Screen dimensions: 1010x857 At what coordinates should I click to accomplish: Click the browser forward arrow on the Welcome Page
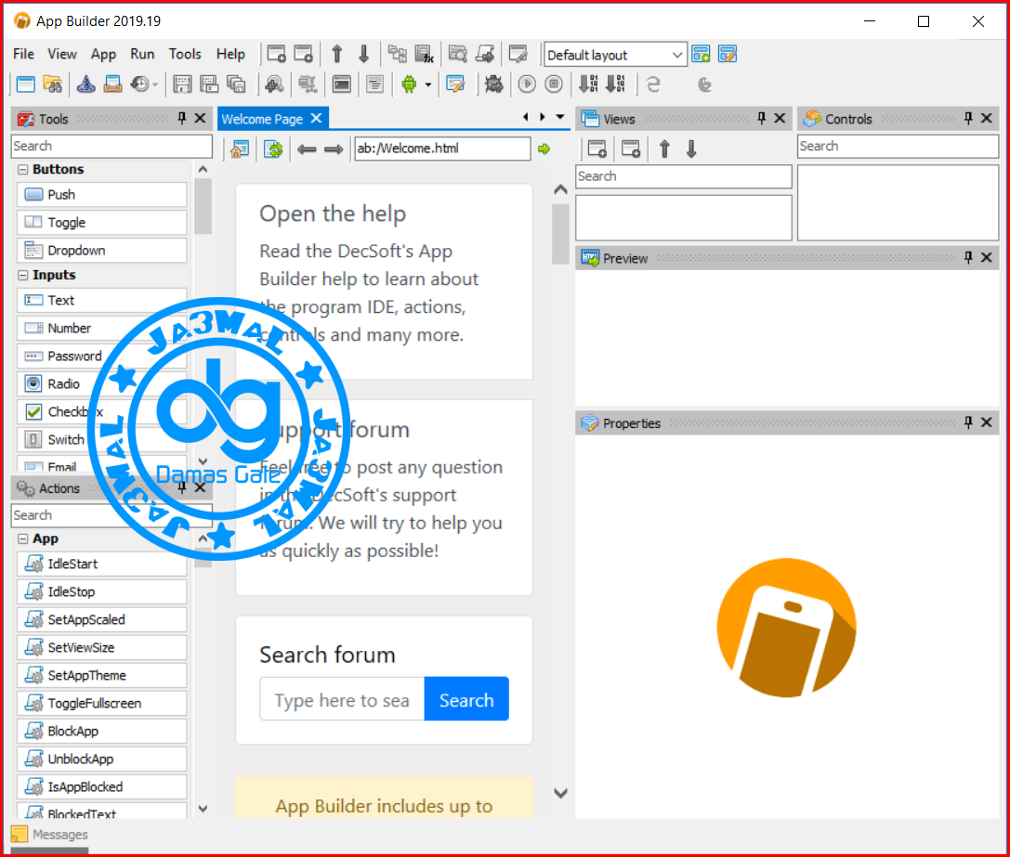coord(334,149)
